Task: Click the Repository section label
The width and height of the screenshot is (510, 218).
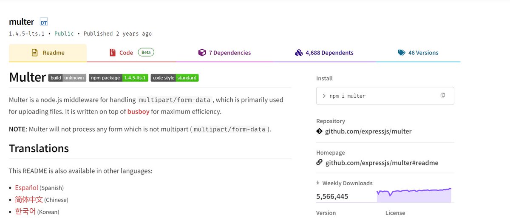Action: click(331, 121)
